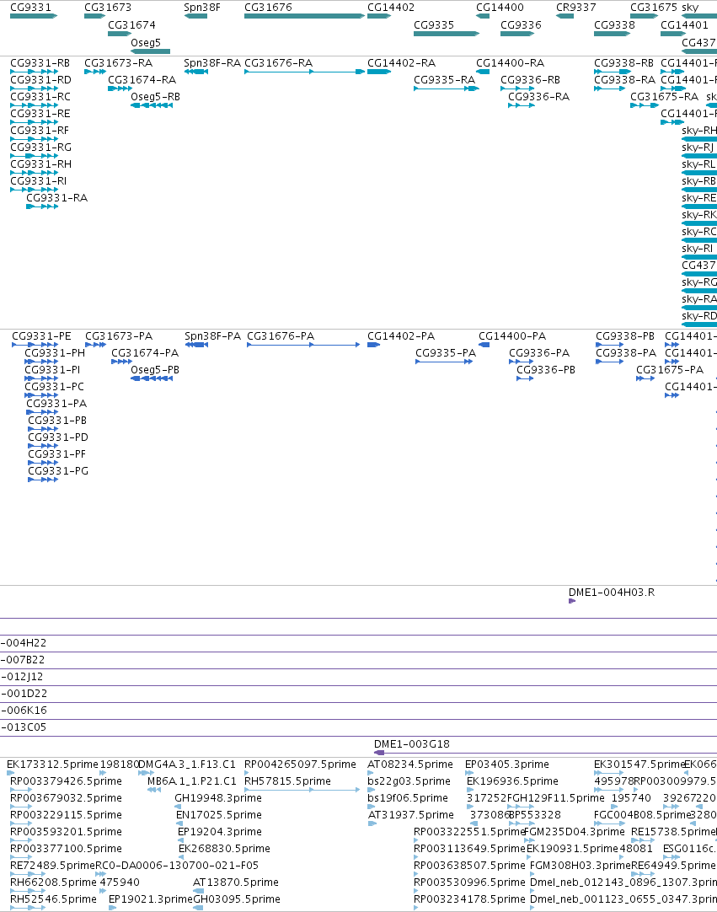Image resolution: width=717 pixels, height=912 pixels.
Task: Click the CG9331-RA transcript label
Action: (57, 198)
